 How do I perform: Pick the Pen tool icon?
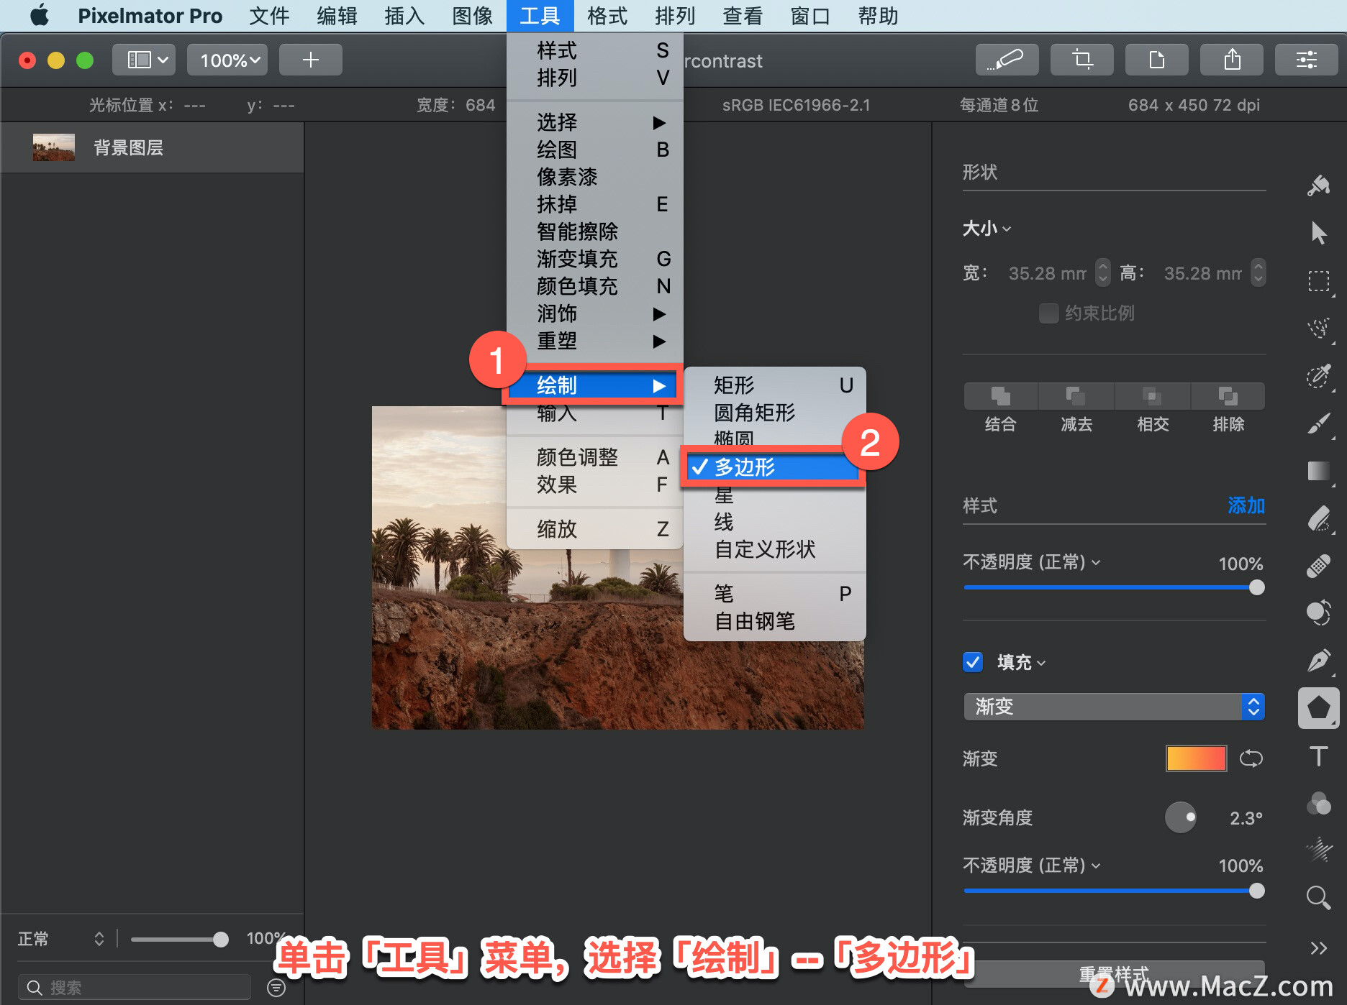(x=1318, y=660)
